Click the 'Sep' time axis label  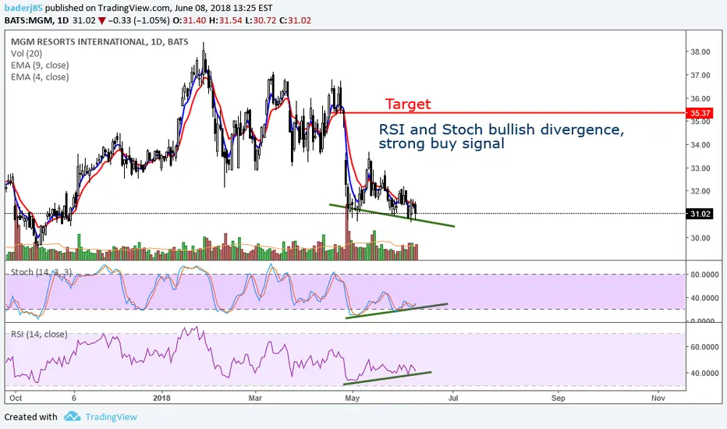(559, 398)
